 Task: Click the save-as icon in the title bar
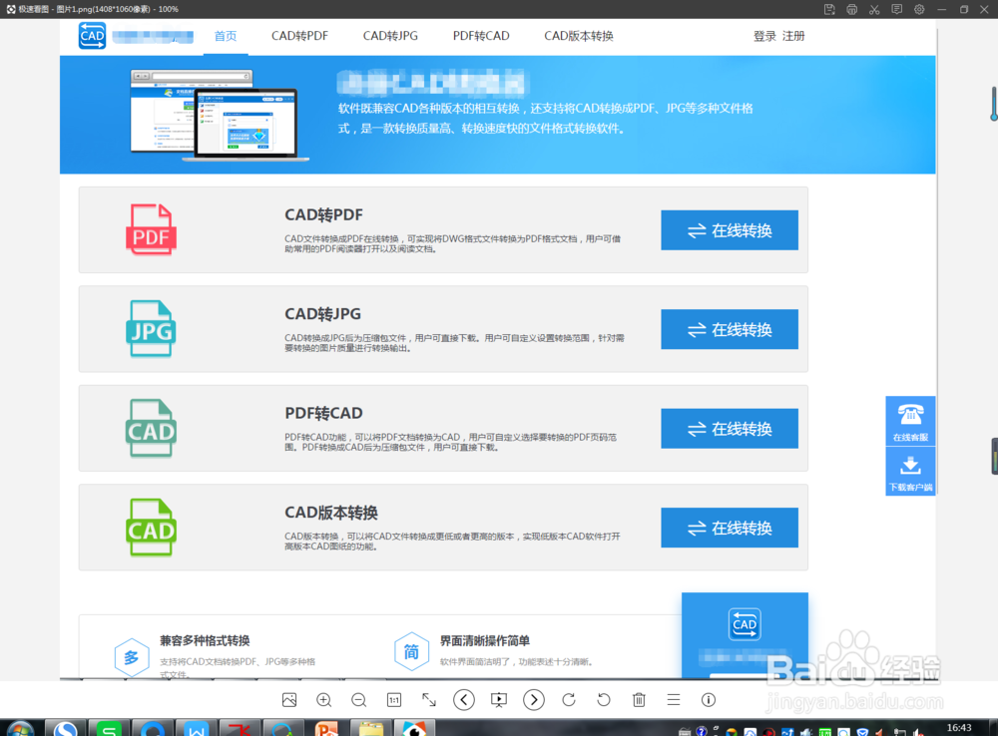[830, 9]
